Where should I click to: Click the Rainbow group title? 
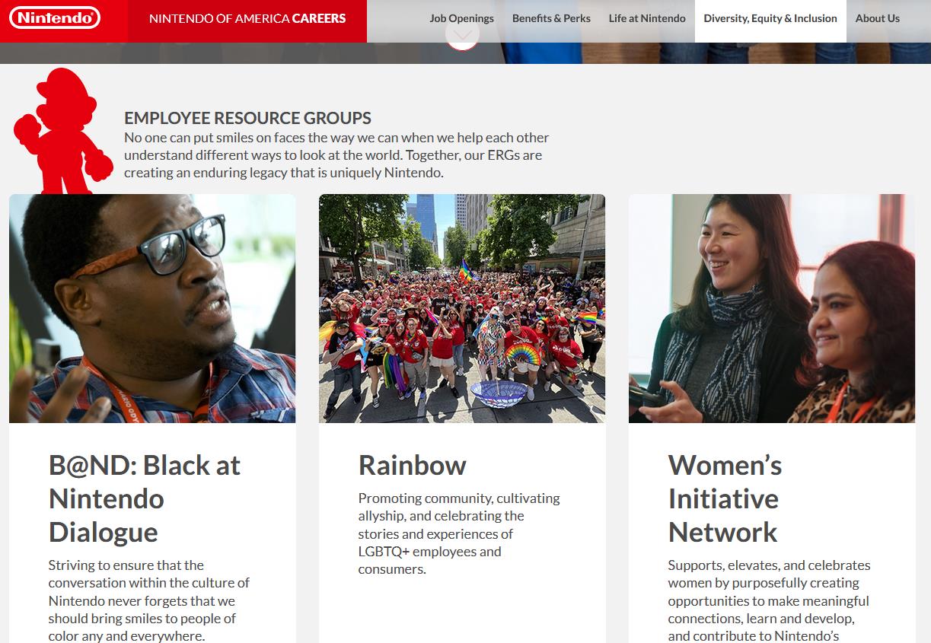412,465
